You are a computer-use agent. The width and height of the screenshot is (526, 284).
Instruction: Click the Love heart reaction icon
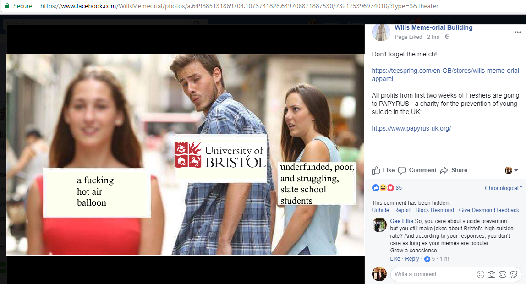[390, 188]
